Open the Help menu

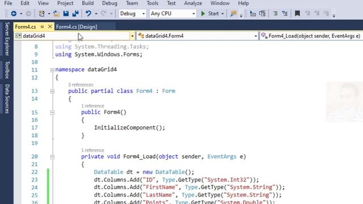coord(243,3)
